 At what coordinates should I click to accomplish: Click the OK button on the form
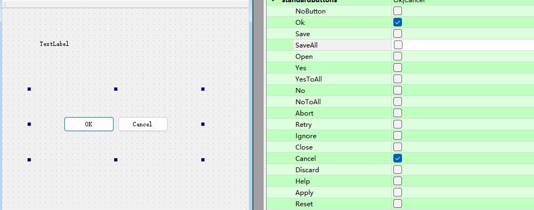[x=89, y=124]
